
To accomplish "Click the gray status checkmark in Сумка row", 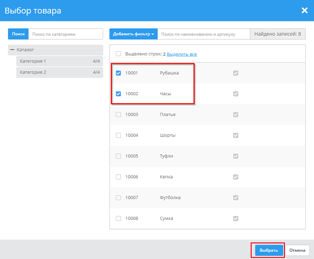I will tap(235, 219).
